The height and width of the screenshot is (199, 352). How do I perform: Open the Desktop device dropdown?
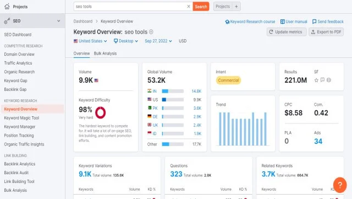(126, 41)
